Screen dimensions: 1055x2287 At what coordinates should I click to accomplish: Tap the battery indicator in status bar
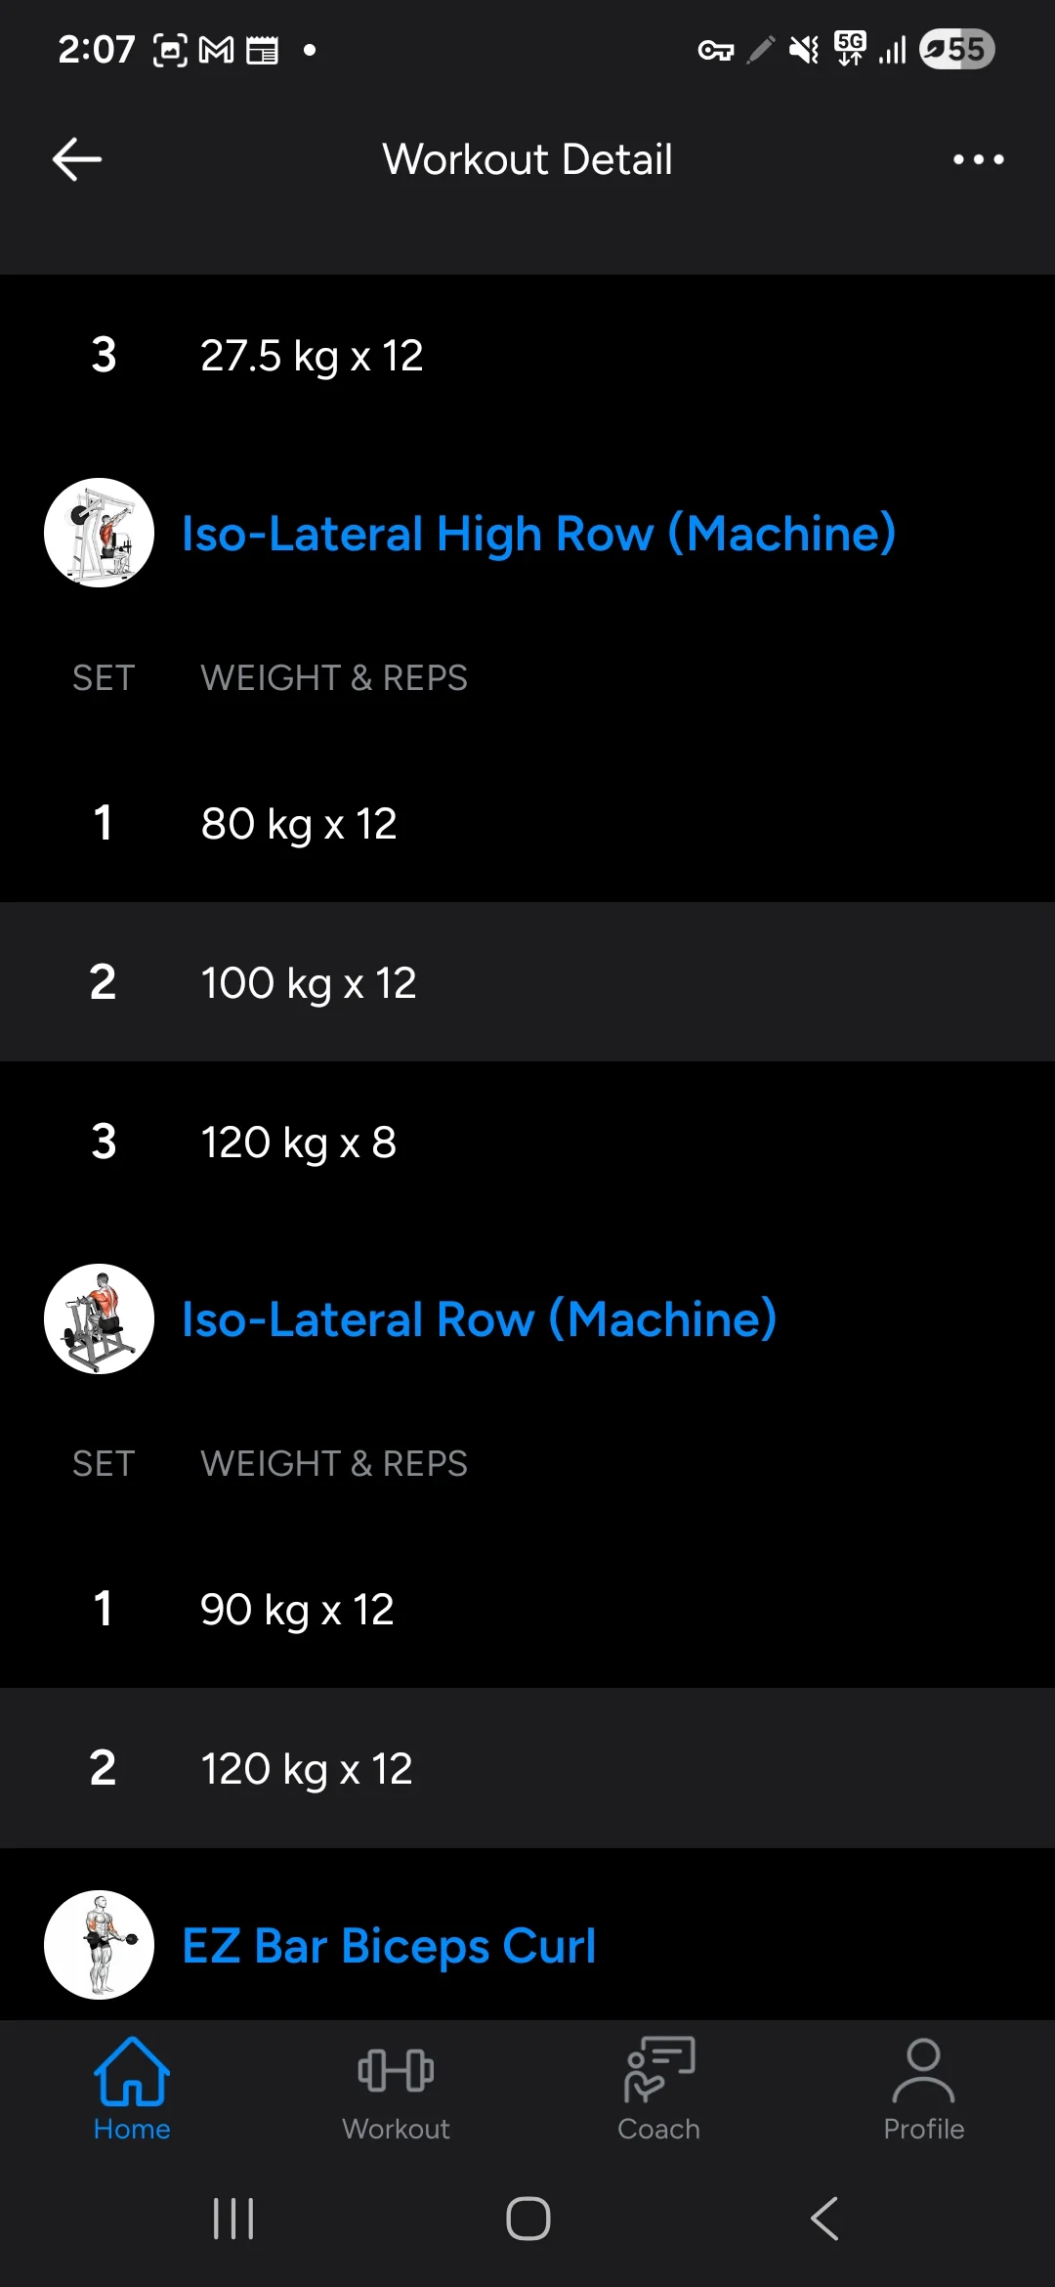[x=956, y=49]
